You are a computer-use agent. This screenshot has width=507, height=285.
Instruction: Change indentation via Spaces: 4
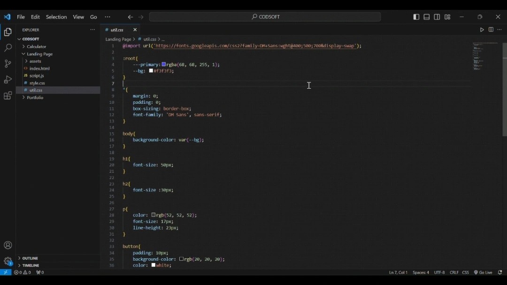pyautogui.click(x=421, y=272)
